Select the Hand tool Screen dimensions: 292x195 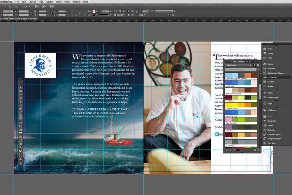(x=20, y=144)
